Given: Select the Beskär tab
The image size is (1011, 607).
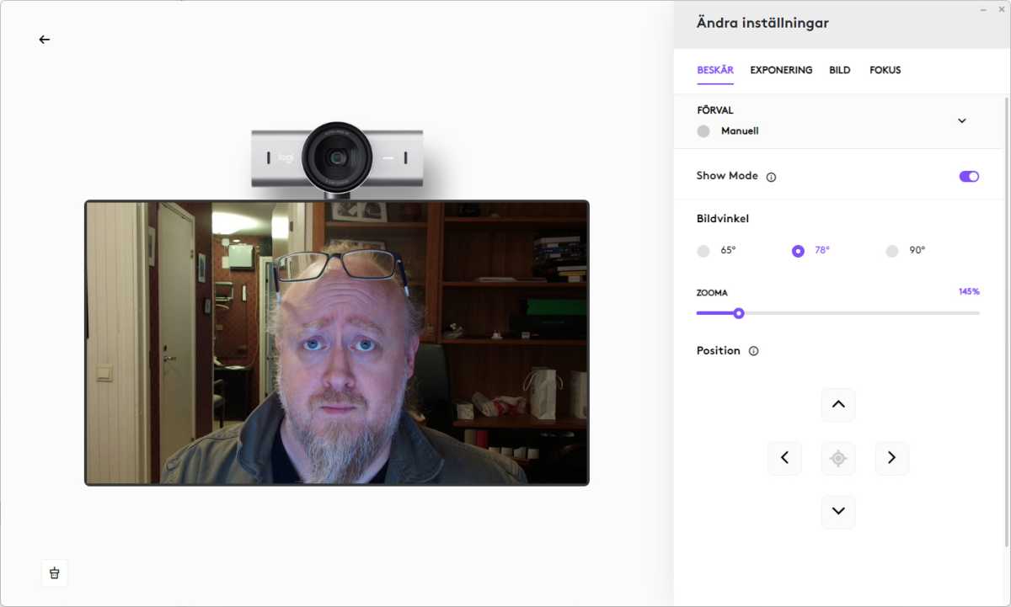Looking at the screenshot, I should (x=715, y=71).
